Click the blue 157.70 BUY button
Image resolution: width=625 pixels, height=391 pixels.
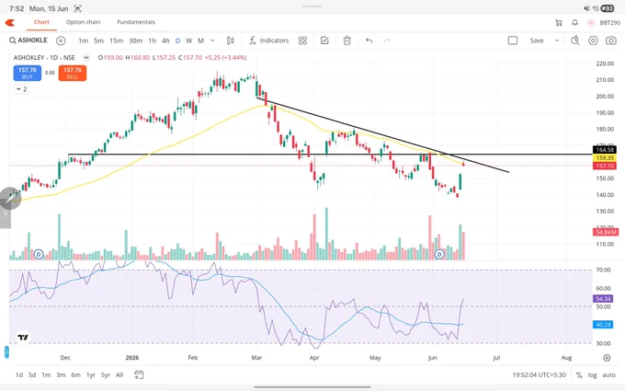(x=27, y=73)
